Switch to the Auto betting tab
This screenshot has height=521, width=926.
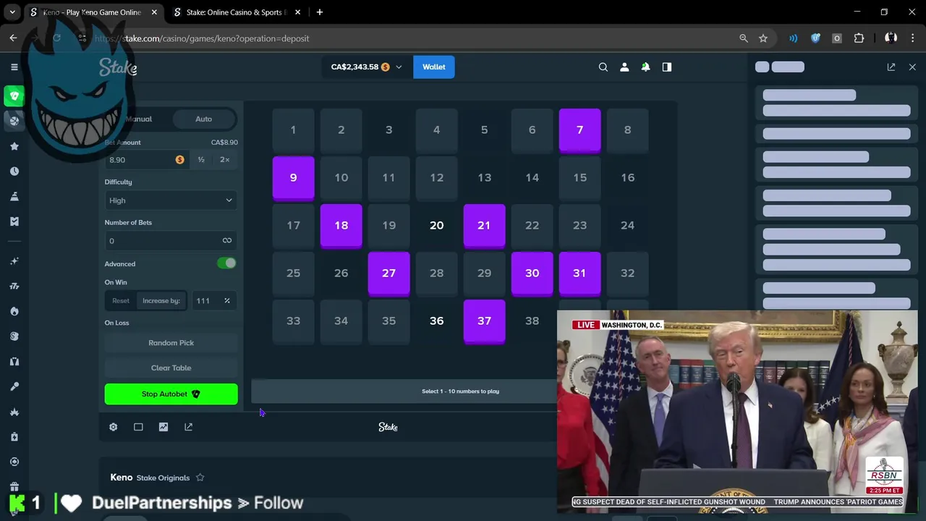click(203, 119)
